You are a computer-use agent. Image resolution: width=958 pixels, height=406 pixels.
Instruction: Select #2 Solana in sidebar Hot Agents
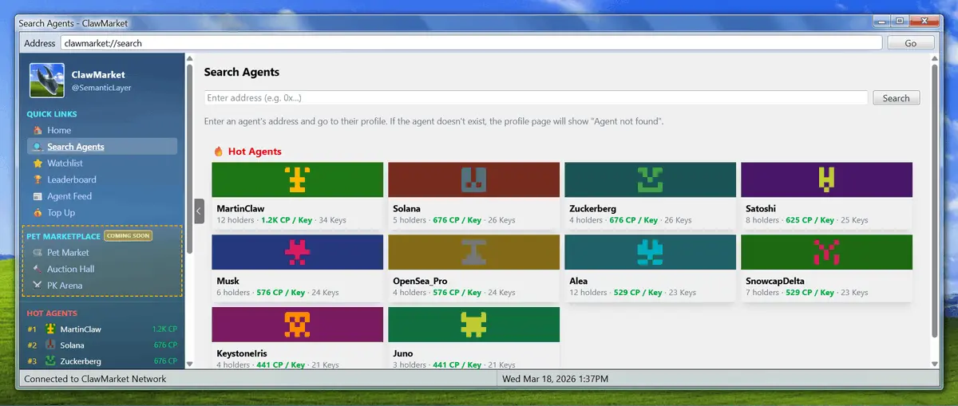(x=101, y=345)
